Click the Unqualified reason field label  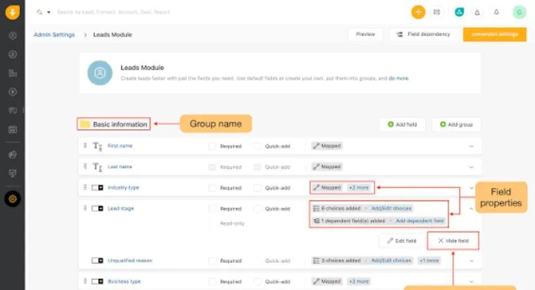tap(129, 260)
